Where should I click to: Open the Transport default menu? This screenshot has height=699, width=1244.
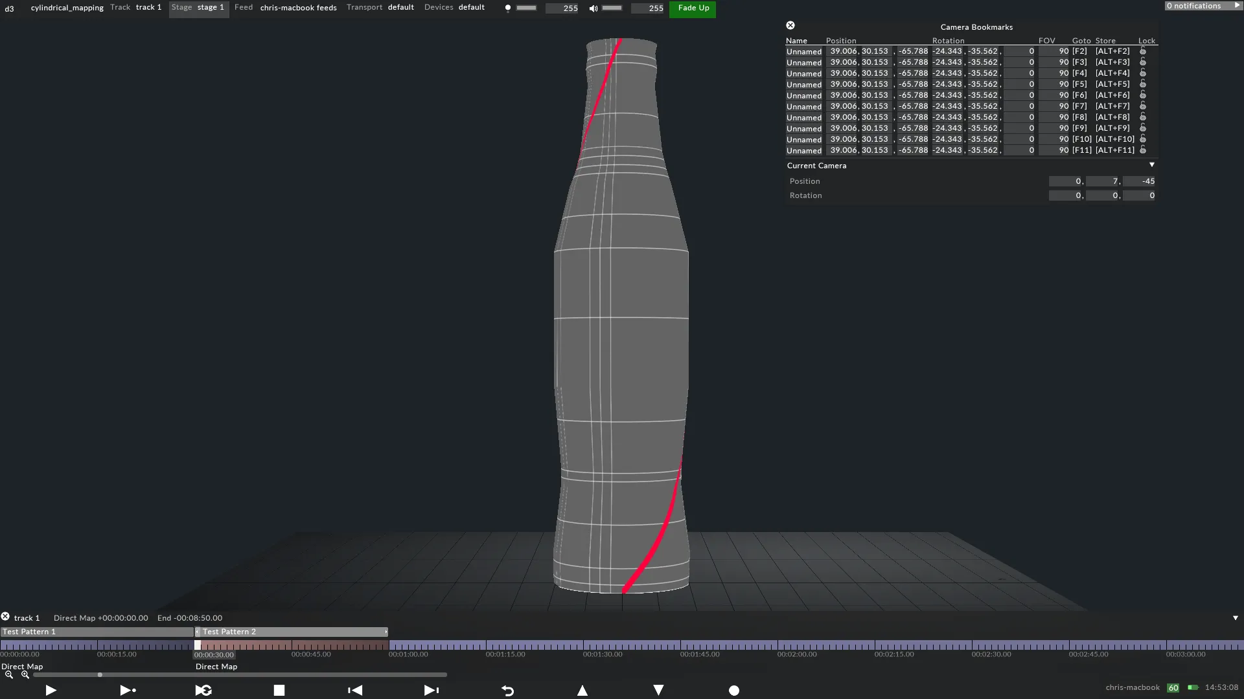click(400, 7)
